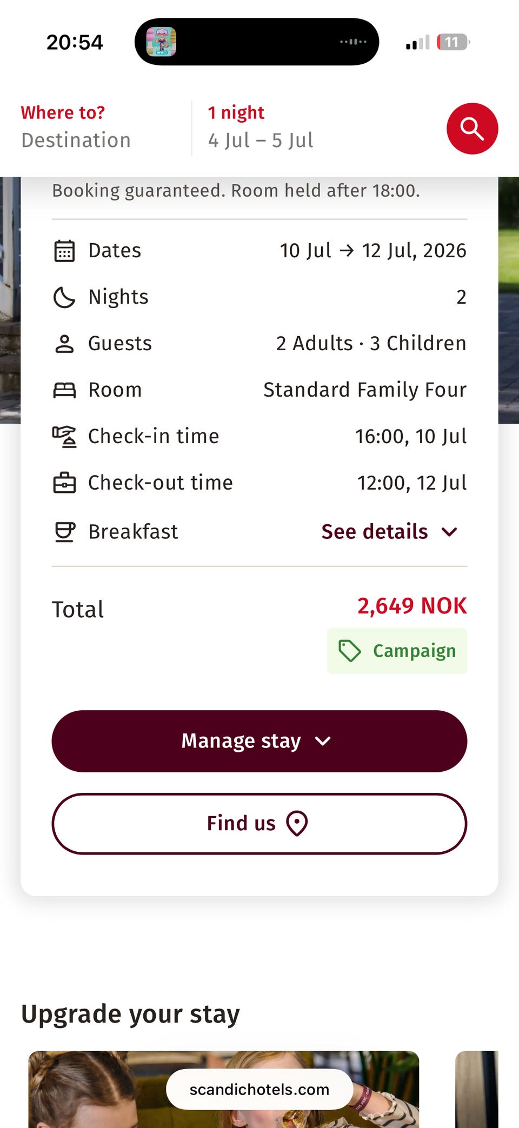Viewport: 519px width, 1128px height.
Task: Select the 1 night date range
Action: point(261,129)
